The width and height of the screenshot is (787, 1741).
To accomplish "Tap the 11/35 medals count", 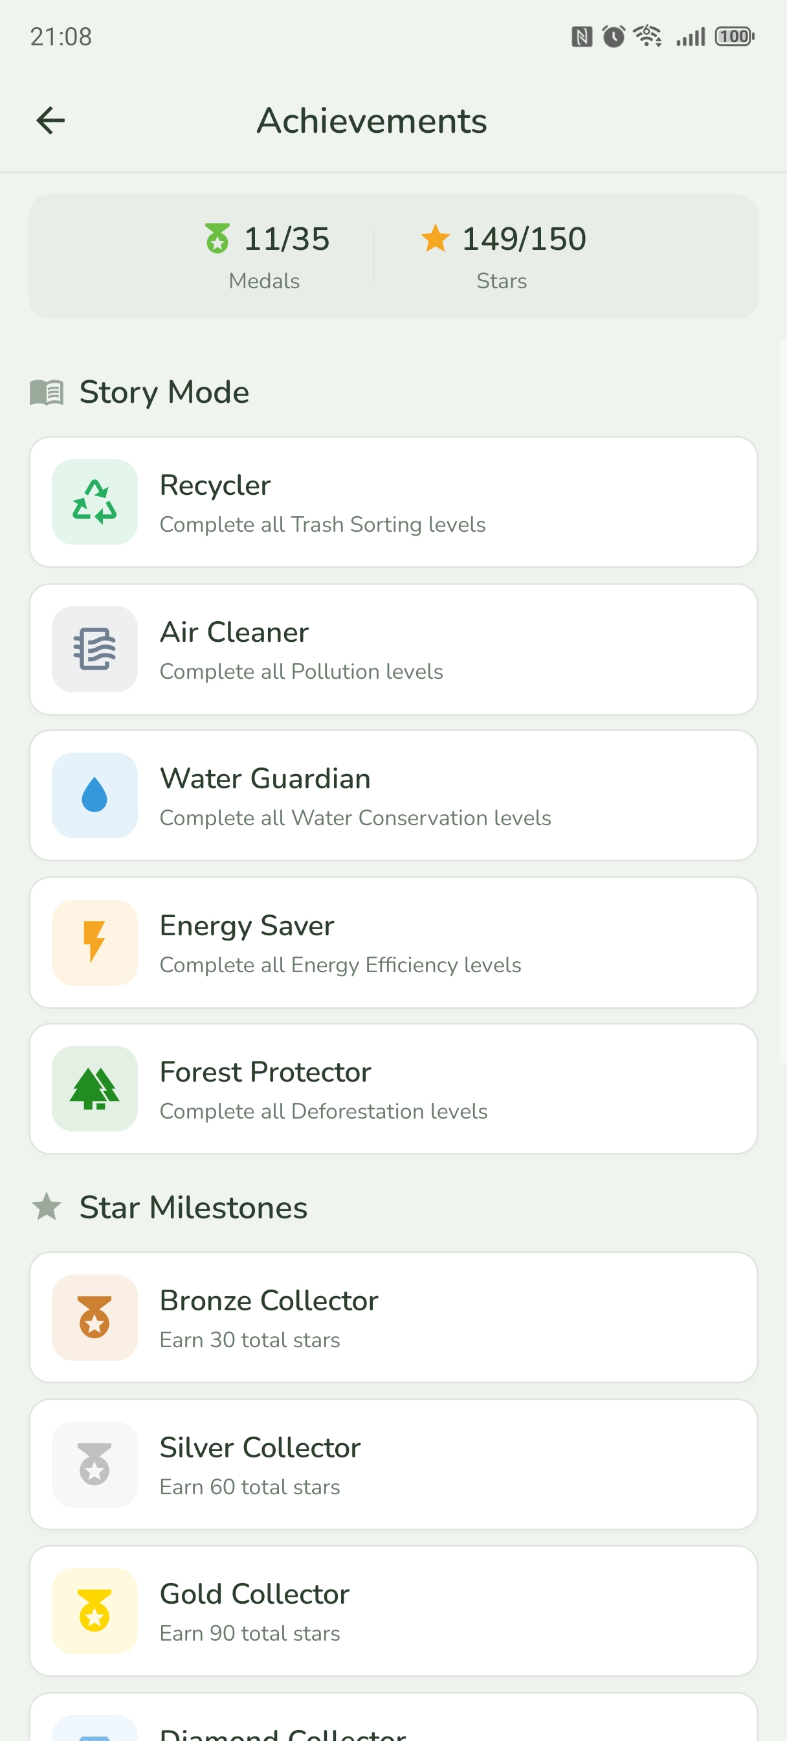I will [x=287, y=238].
